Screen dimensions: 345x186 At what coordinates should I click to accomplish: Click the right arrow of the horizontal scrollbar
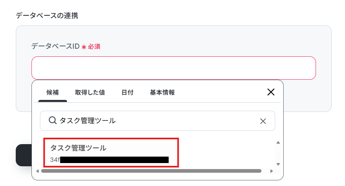click(272, 171)
